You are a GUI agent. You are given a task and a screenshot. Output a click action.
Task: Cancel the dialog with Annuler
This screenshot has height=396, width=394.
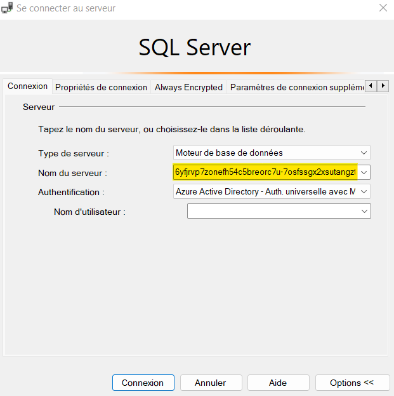[x=210, y=383]
